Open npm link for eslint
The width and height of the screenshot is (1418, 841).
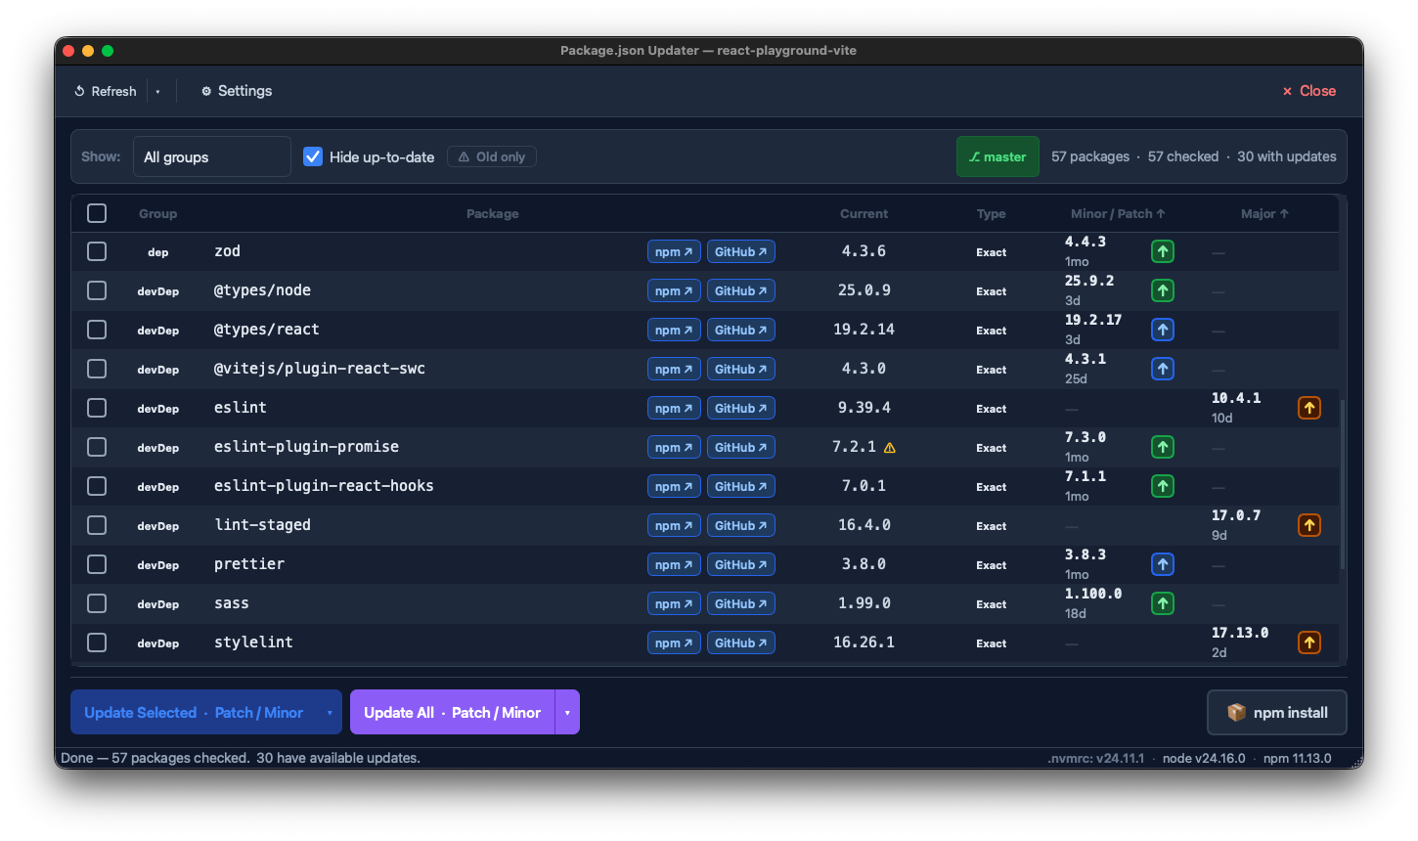click(674, 408)
